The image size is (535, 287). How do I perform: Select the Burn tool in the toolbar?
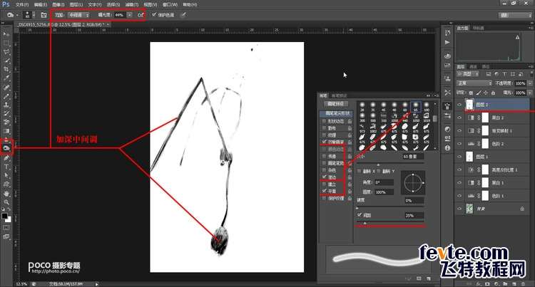pos(6,148)
